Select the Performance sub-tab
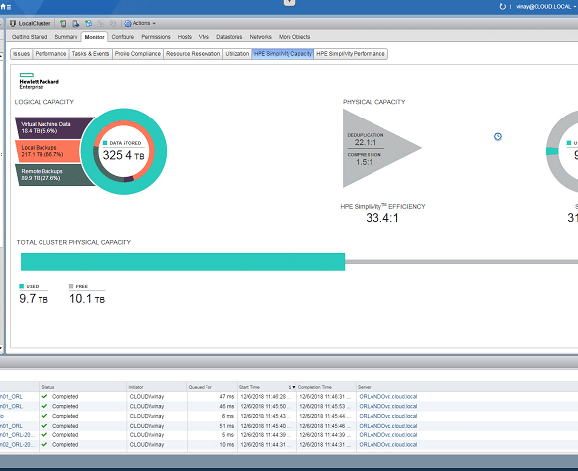 (50, 54)
